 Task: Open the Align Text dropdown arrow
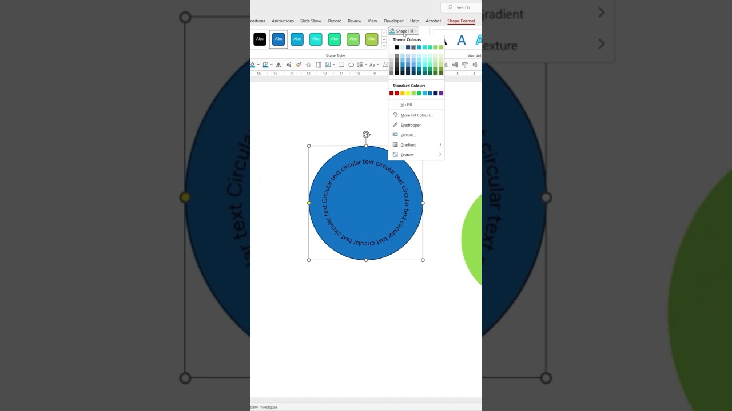coord(334,65)
